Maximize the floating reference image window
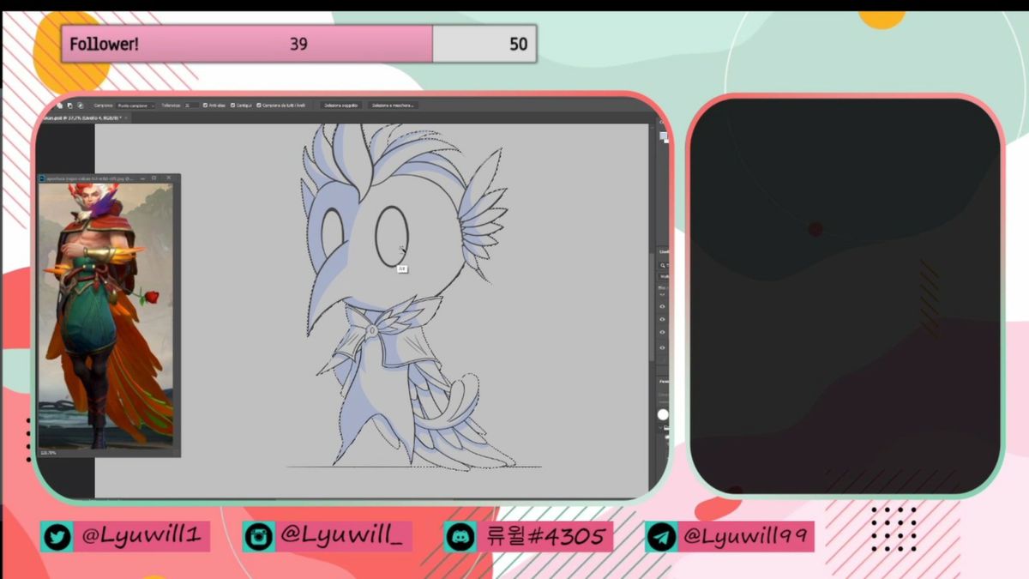Image resolution: width=1029 pixels, height=579 pixels. [x=154, y=178]
